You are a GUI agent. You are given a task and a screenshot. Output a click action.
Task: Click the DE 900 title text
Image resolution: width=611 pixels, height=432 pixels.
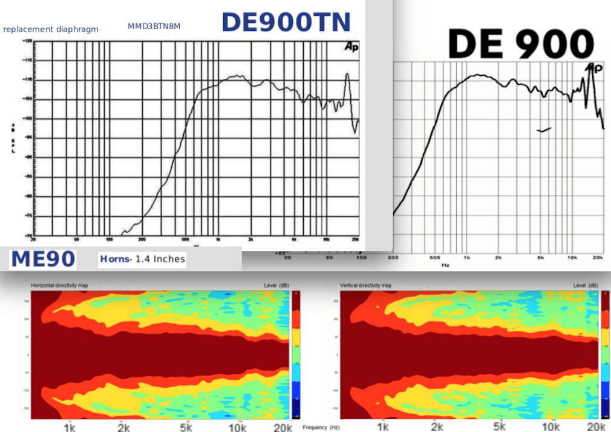click(x=521, y=43)
